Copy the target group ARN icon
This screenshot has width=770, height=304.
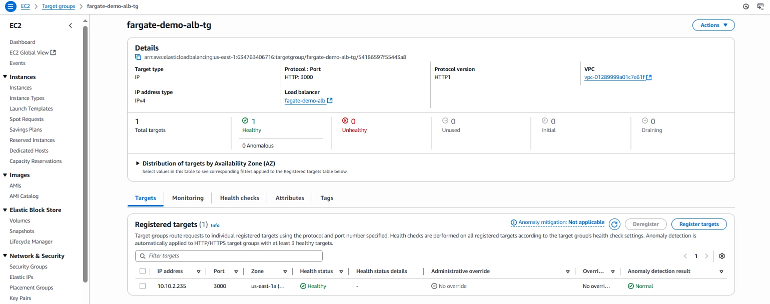coord(138,57)
